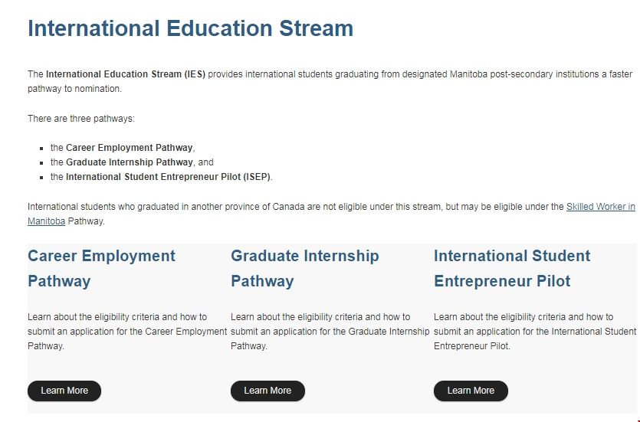Click the International Student Entrepreneur Pilot (ISEP) bullet
This screenshot has height=422, width=640.
[168, 177]
